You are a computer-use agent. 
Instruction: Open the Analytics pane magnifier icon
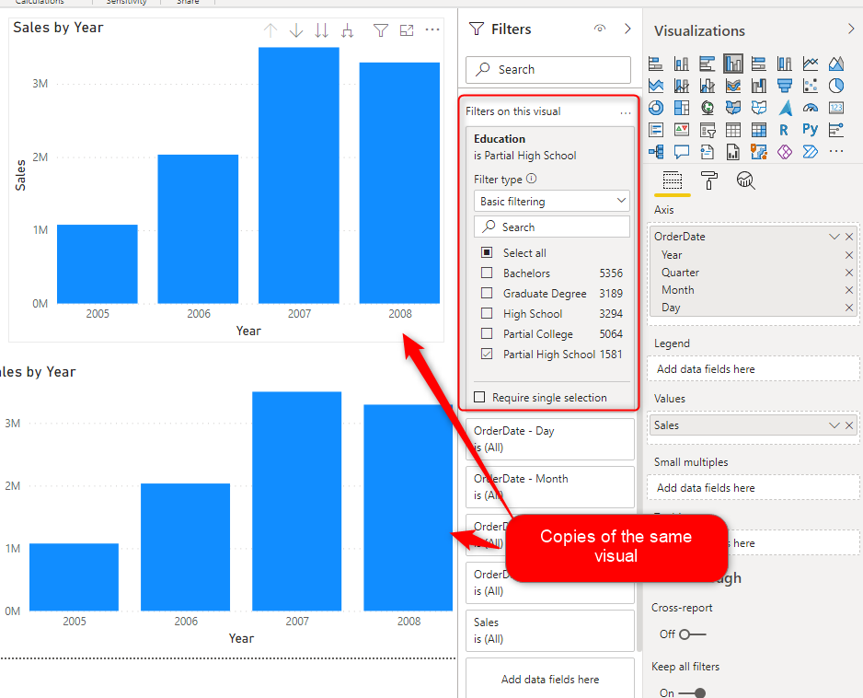[745, 180]
